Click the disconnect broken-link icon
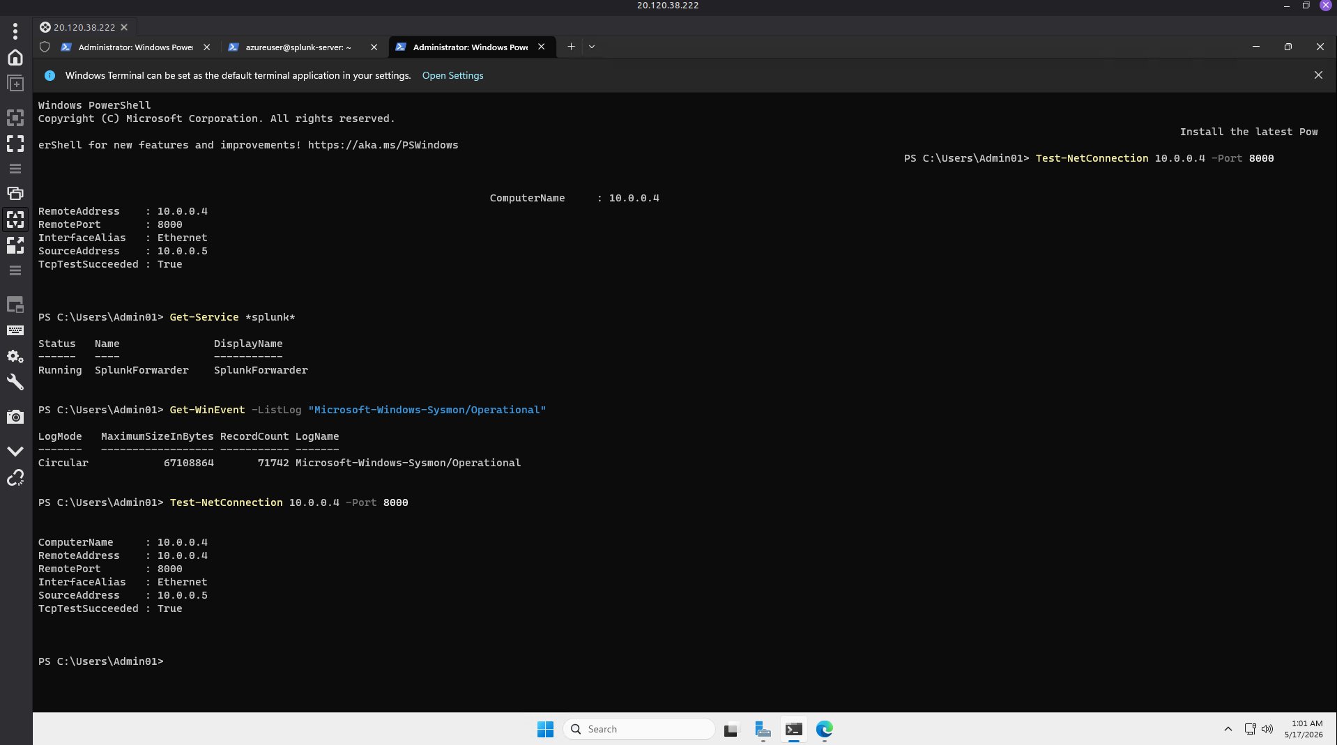The width and height of the screenshot is (1337, 745). [15, 477]
